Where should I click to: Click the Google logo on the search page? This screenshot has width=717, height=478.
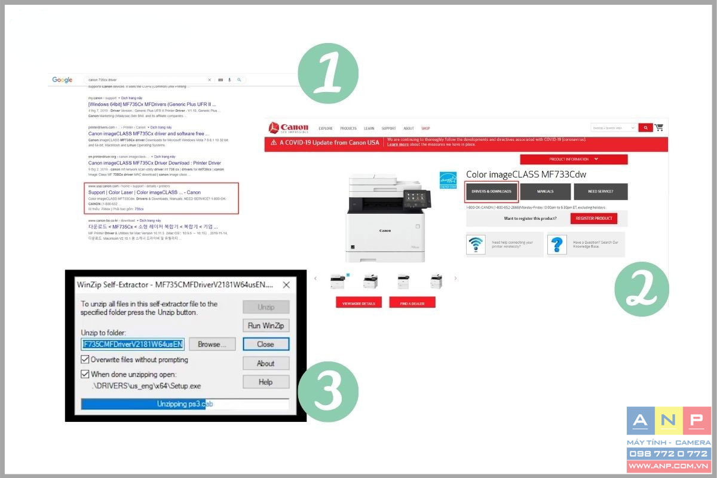(x=62, y=80)
